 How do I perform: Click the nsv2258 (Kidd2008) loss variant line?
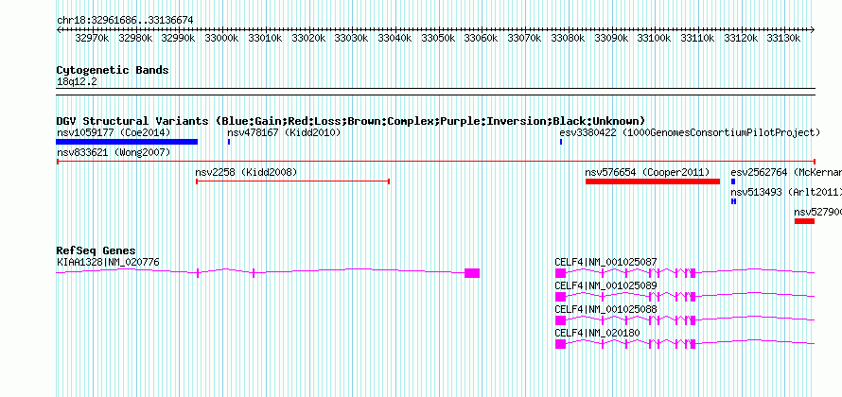(x=292, y=181)
